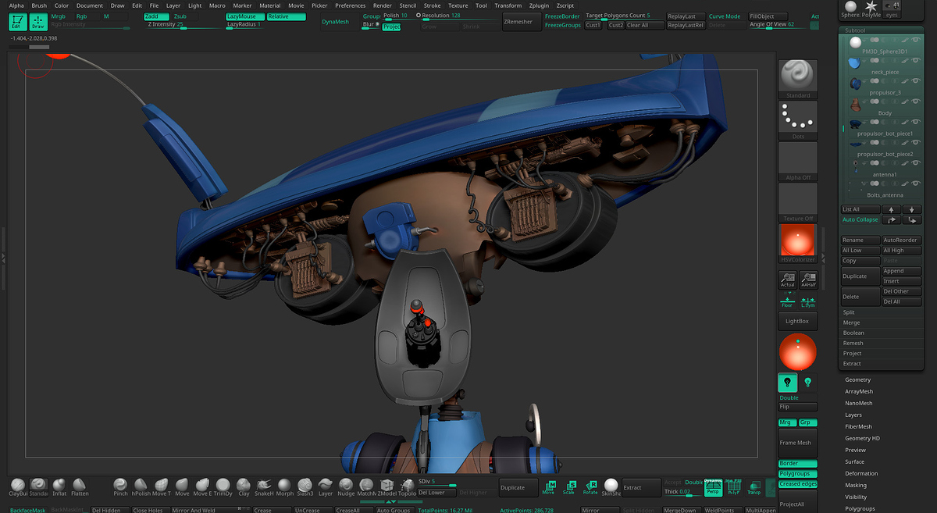Viewport: 937px width, 513px height.
Task: Expand the Masking subpalette
Action: (856, 485)
